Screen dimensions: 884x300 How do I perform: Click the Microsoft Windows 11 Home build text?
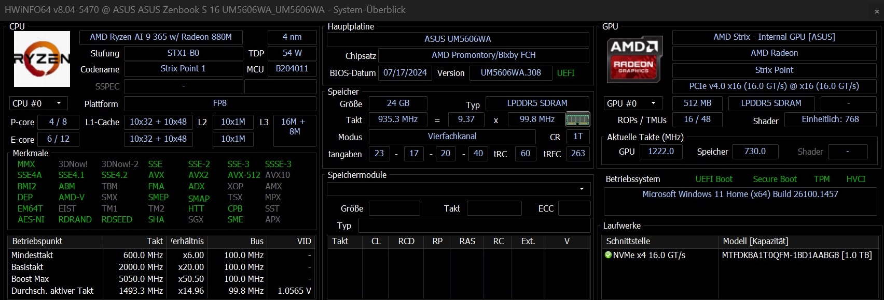click(740, 194)
